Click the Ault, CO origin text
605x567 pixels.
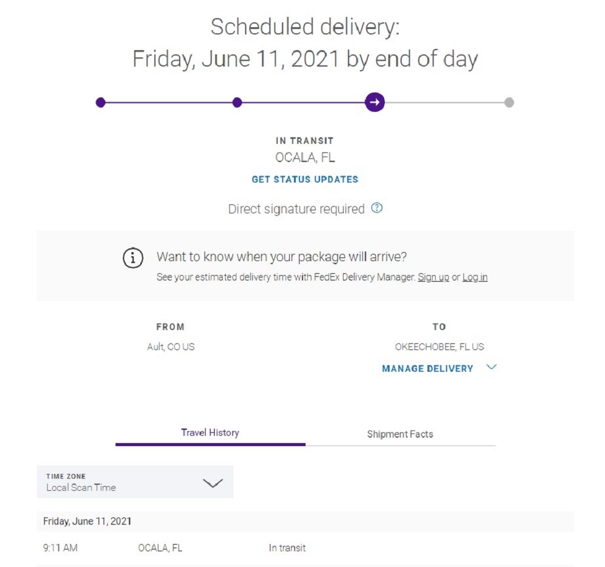(x=171, y=347)
